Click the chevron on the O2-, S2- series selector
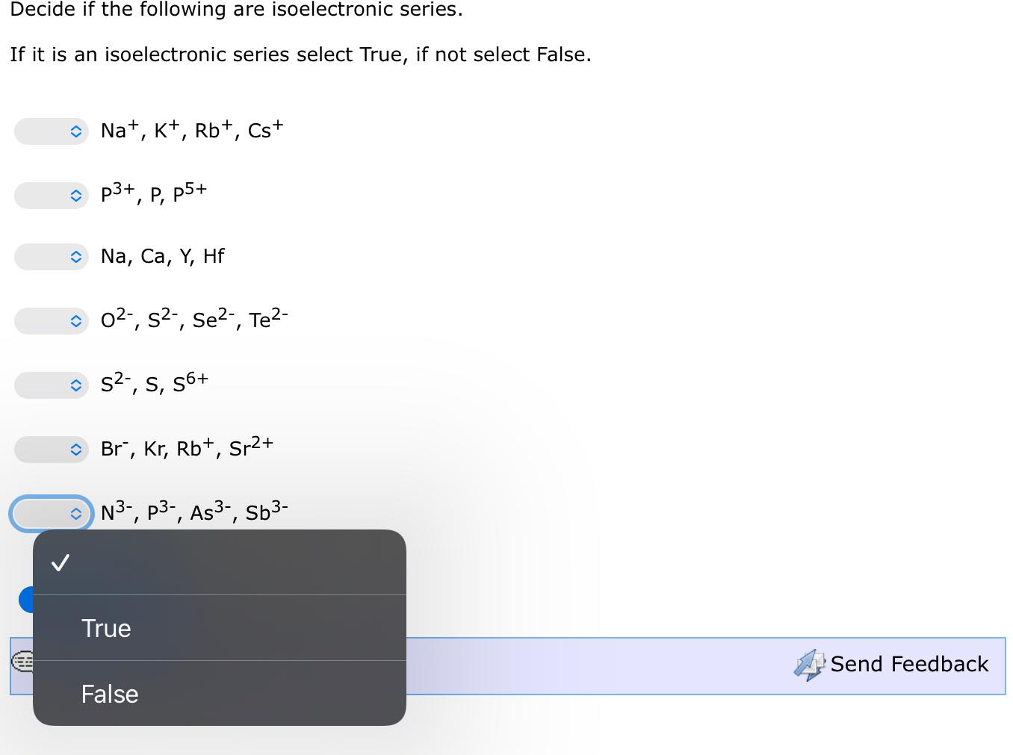The height and width of the screenshot is (755, 1013). (76, 321)
